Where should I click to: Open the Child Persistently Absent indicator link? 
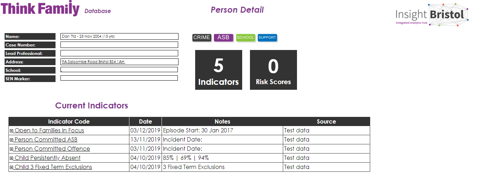pyautogui.click(x=47, y=158)
